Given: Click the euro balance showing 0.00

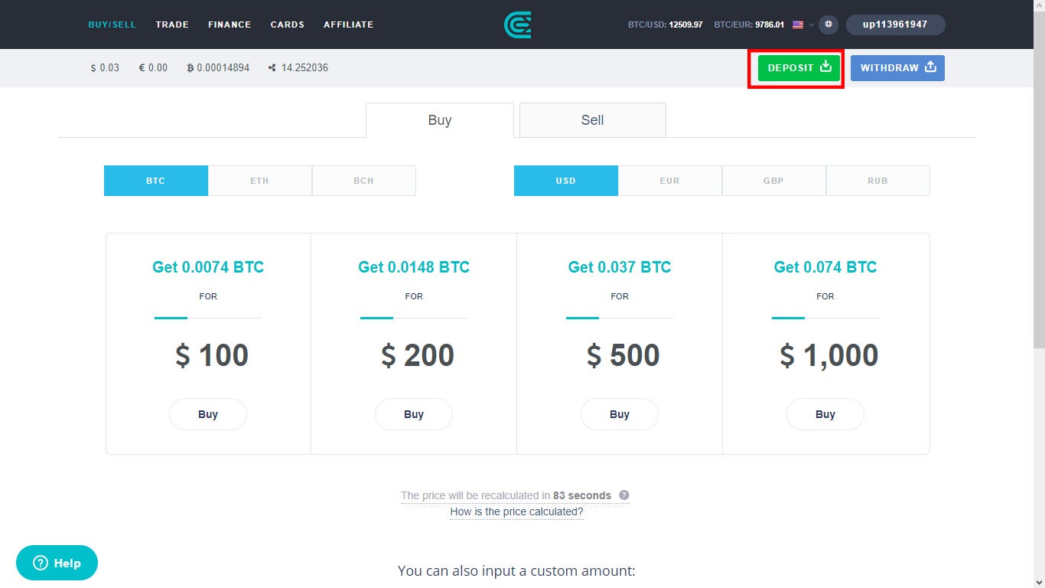Looking at the screenshot, I should click(x=152, y=67).
